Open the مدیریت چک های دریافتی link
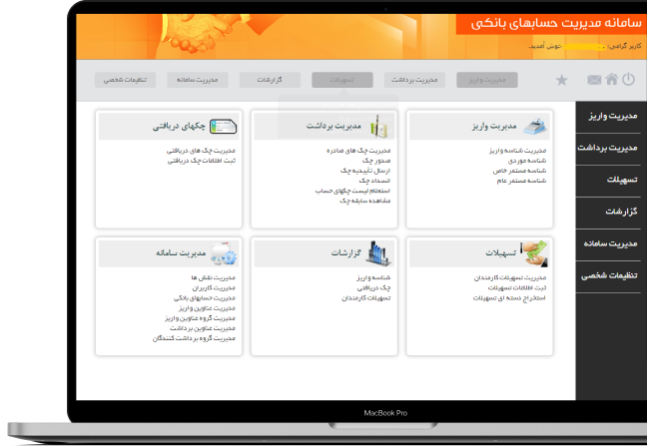 [x=201, y=151]
